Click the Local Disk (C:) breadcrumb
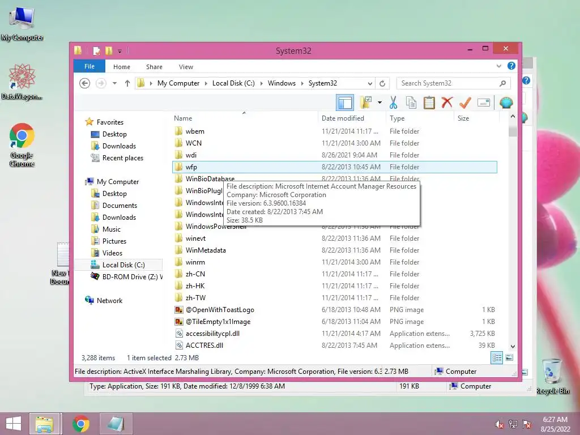Image resolution: width=580 pixels, height=435 pixels. click(233, 83)
